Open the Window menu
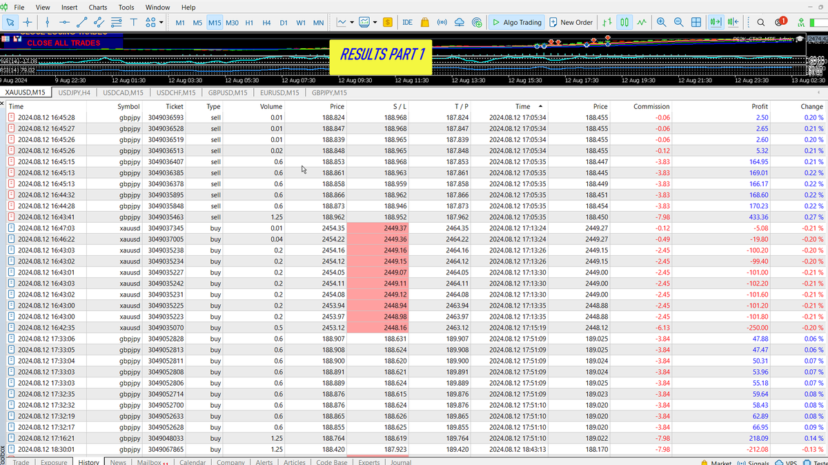 pos(158,7)
